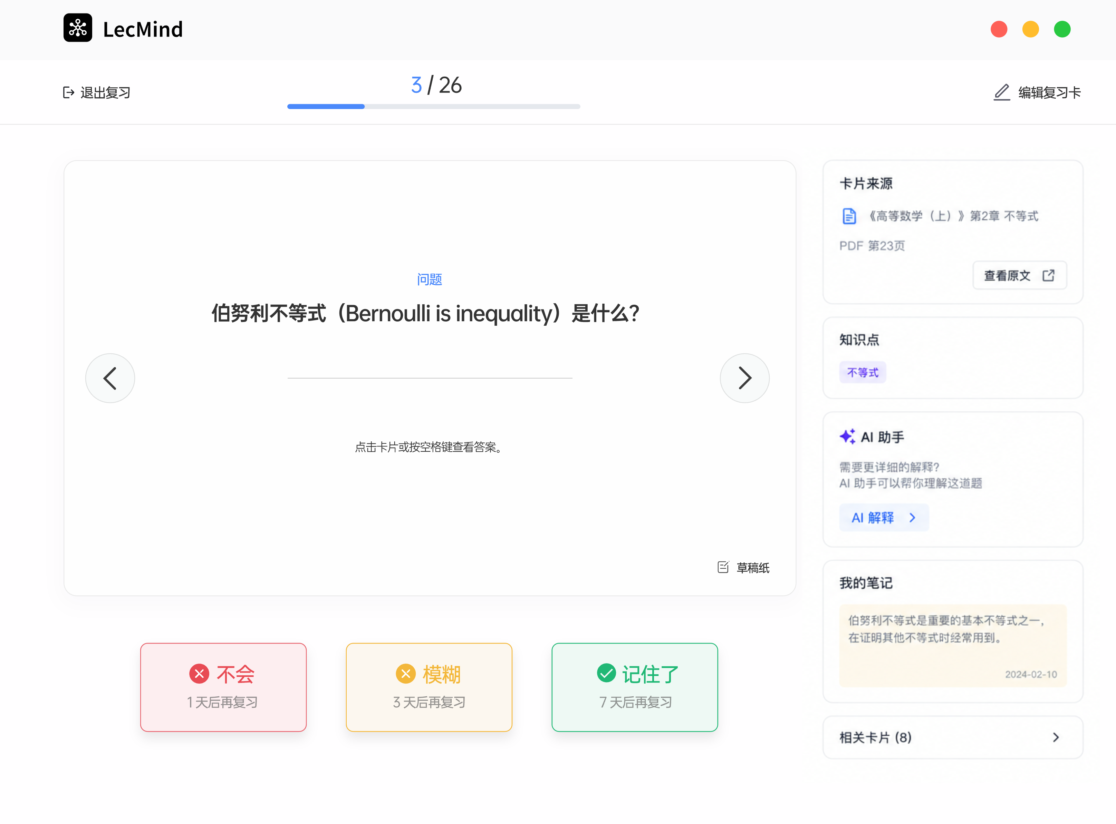The width and height of the screenshot is (1116, 824).
Task: Click the red X icon on 不会
Action: point(199,674)
